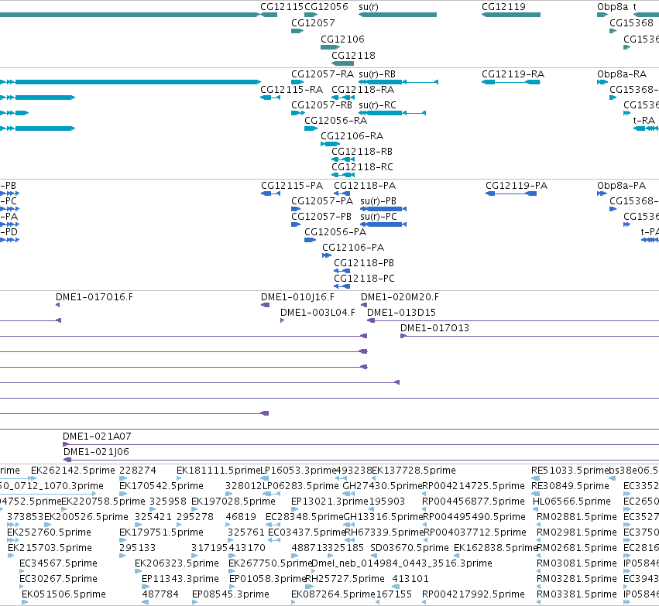Open EST RE30849.5prime label

570,486
